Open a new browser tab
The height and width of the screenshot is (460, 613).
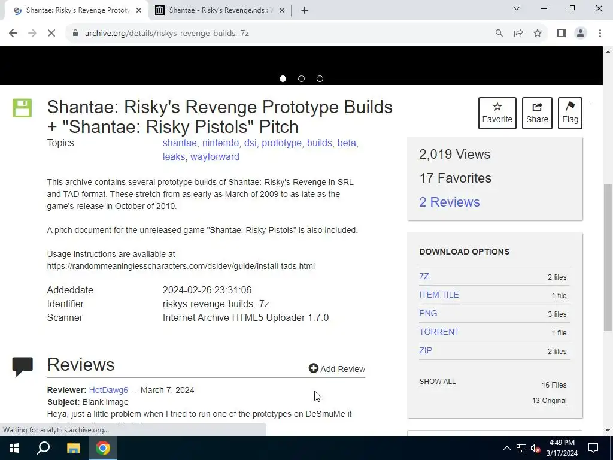point(305,10)
